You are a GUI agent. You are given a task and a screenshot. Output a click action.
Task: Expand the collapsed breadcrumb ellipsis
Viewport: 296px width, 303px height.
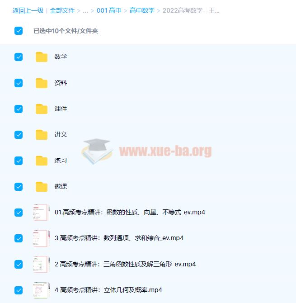85,10
